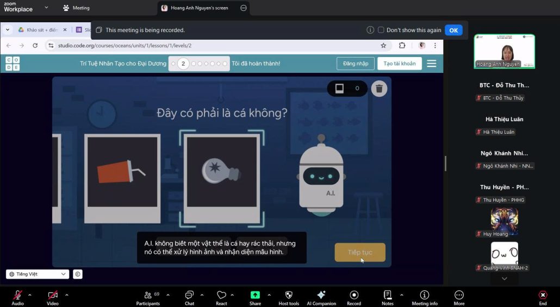
Task: Open the Tiếng Việt language dropdown
Action: point(37,274)
